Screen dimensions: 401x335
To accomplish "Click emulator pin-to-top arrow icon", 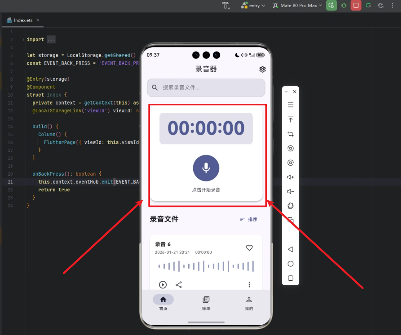I will click(x=291, y=119).
